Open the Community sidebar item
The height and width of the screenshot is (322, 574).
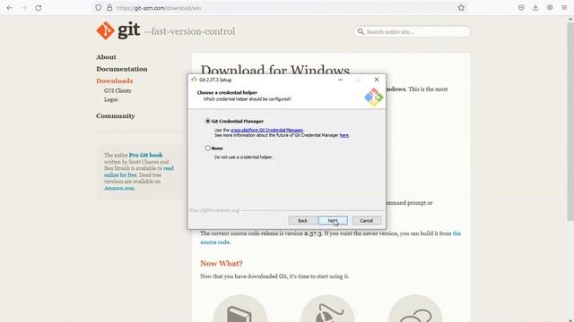tap(116, 115)
